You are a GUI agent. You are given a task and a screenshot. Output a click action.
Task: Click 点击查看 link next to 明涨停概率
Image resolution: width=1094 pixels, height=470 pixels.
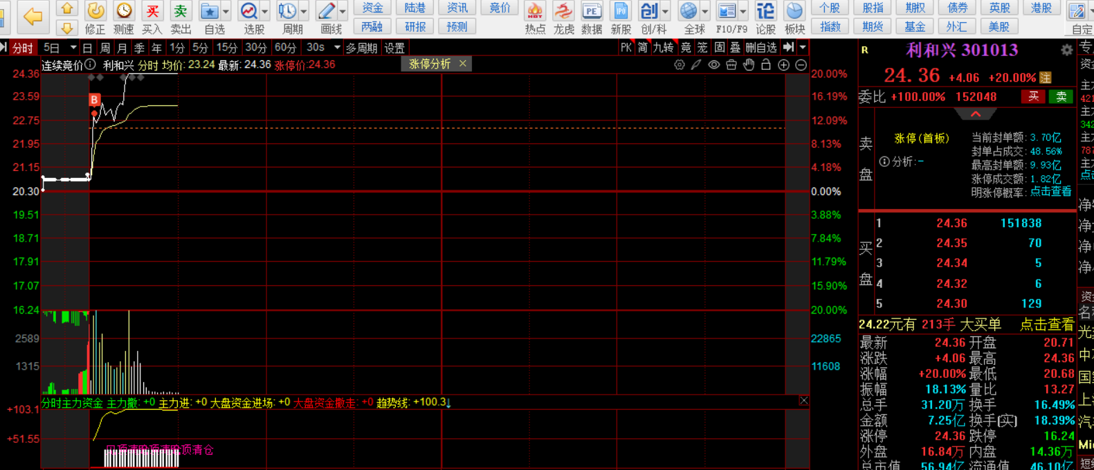pos(1050,192)
